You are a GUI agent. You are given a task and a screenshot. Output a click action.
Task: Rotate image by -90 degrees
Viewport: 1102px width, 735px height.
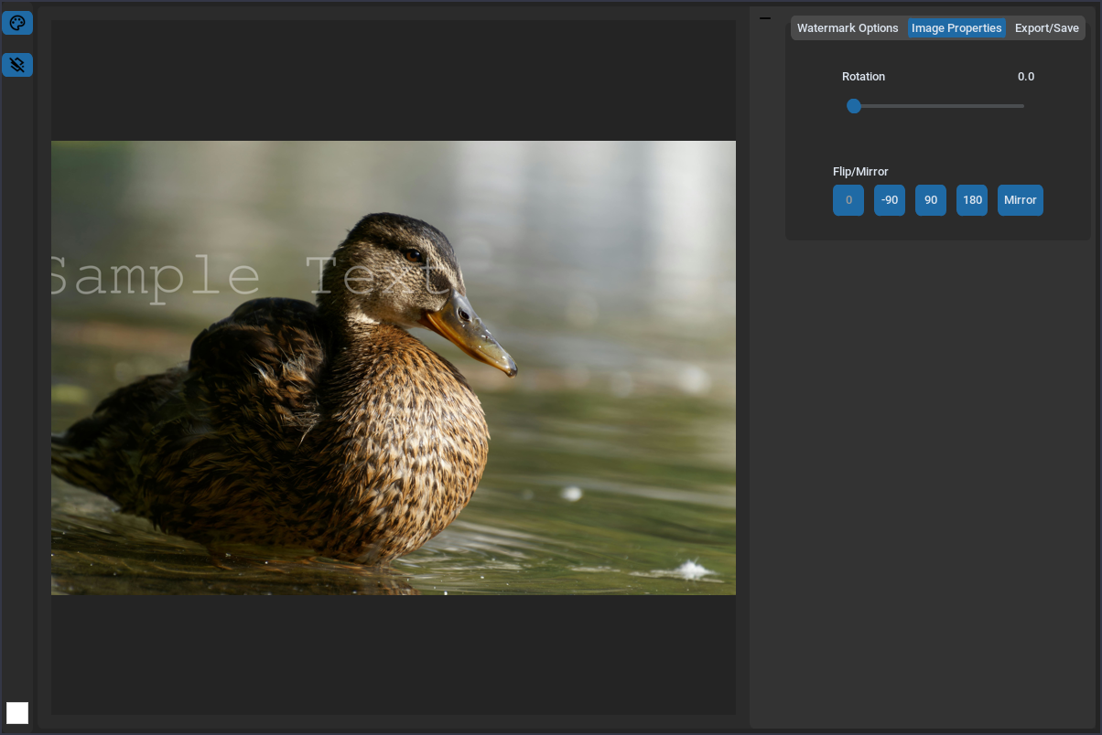[890, 200]
